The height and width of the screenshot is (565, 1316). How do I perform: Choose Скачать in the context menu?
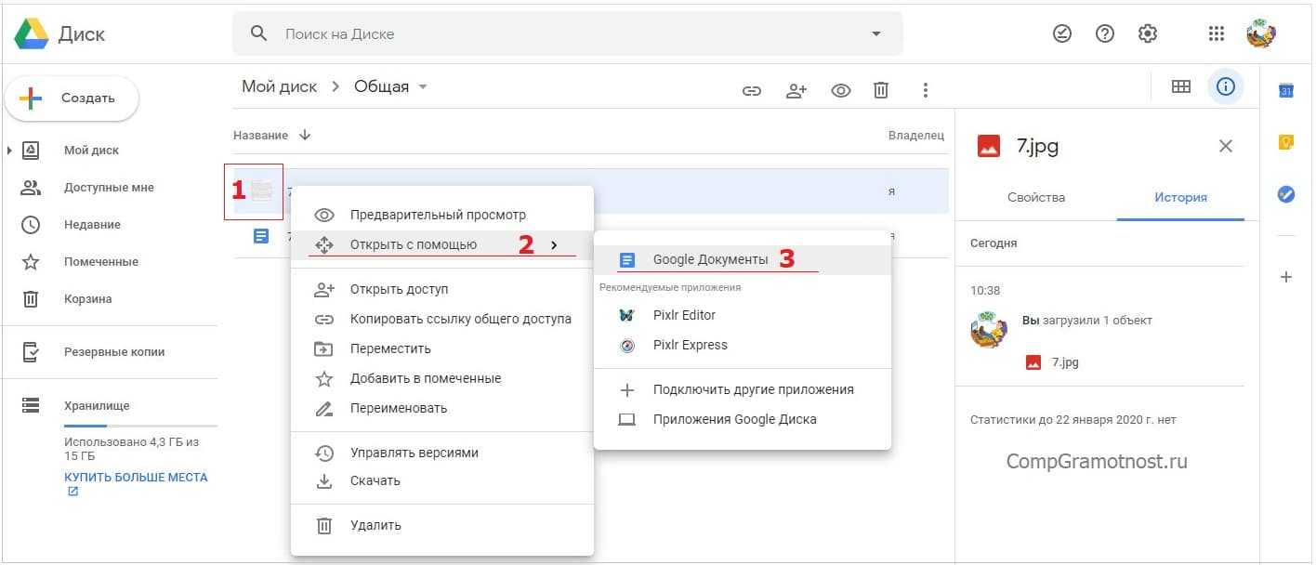tap(375, 480)
